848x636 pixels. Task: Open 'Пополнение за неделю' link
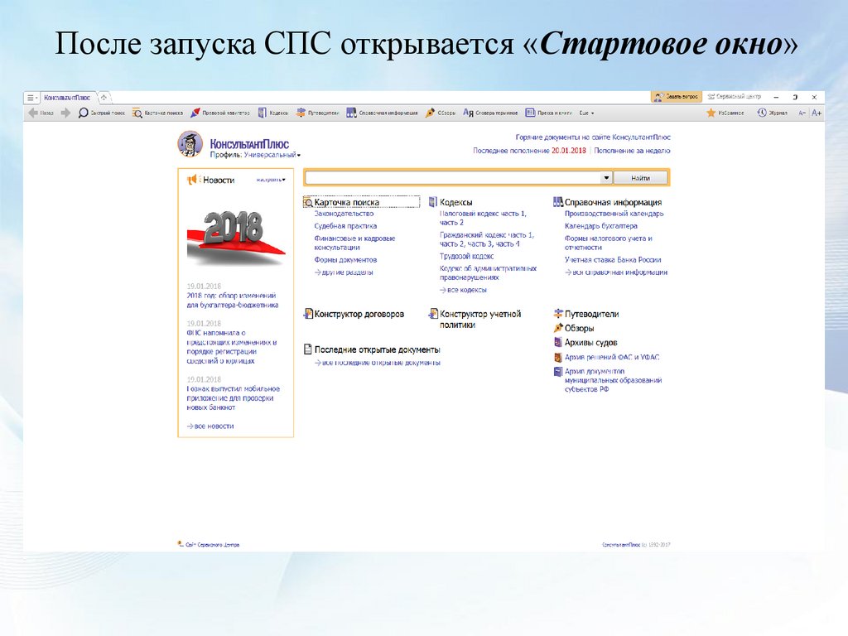point(632,151)
